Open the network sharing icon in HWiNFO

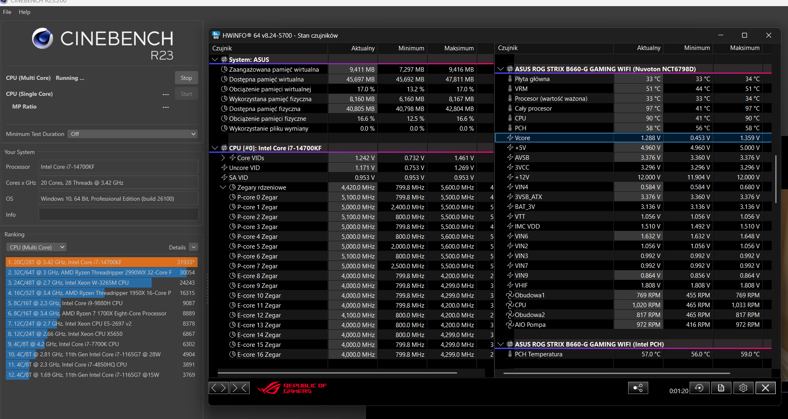point(638,388)
